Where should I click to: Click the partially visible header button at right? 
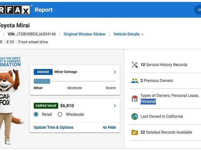198,10
